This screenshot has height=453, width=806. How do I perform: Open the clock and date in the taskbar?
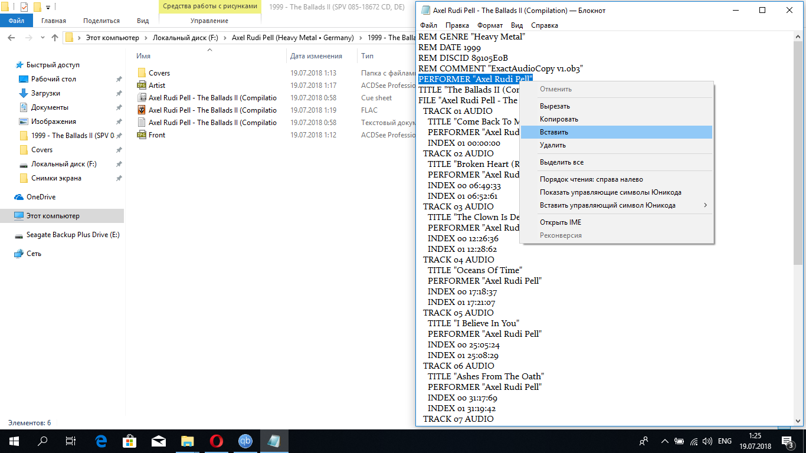[755, 441]
